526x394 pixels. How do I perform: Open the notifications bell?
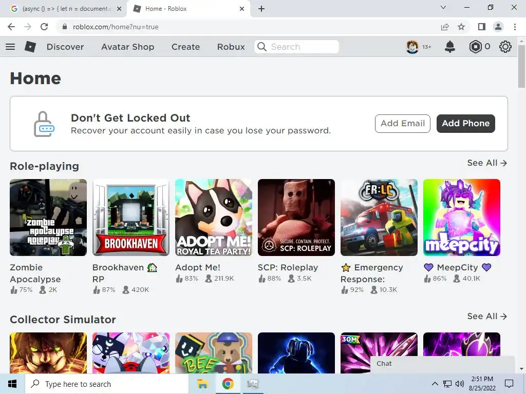click(x=450, y=47)
